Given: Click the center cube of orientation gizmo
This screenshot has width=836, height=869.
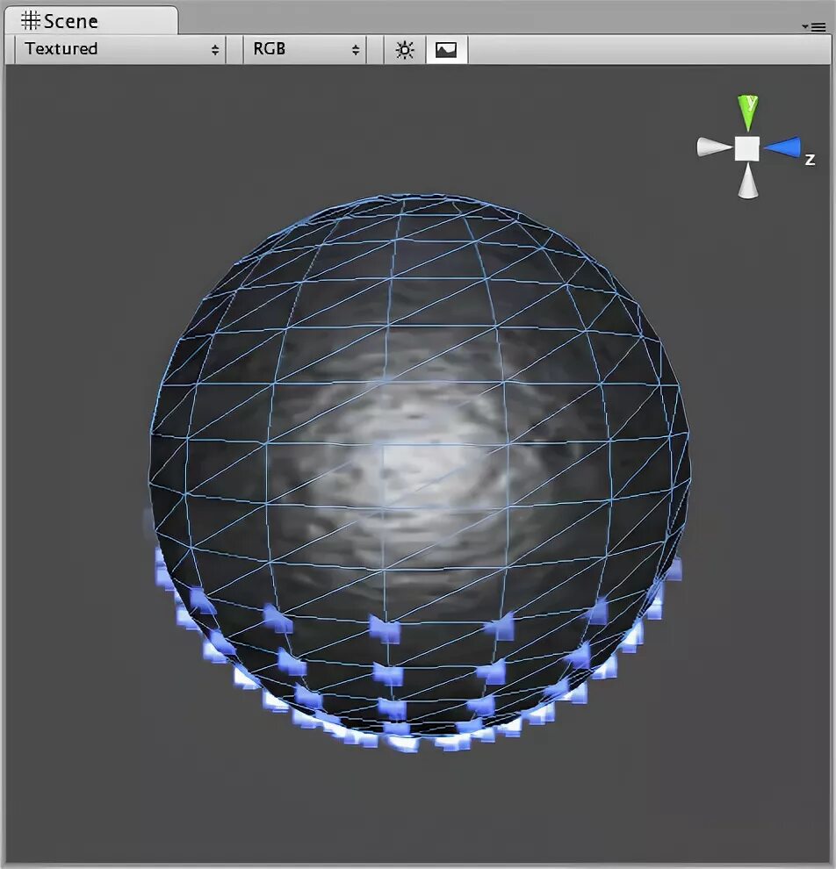Looking at the screenshot, I should 747,148.
